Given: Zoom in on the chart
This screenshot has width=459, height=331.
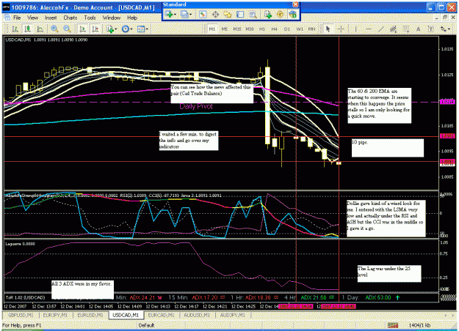Looking at the screenshot, I should click(x=54, y=29).
